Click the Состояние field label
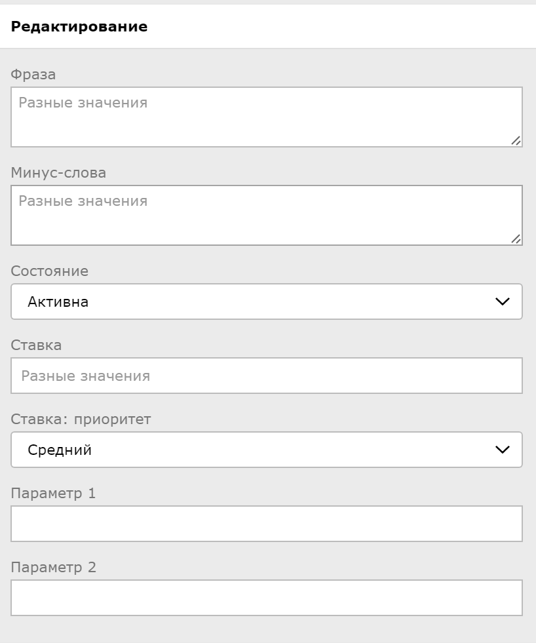 49,271
